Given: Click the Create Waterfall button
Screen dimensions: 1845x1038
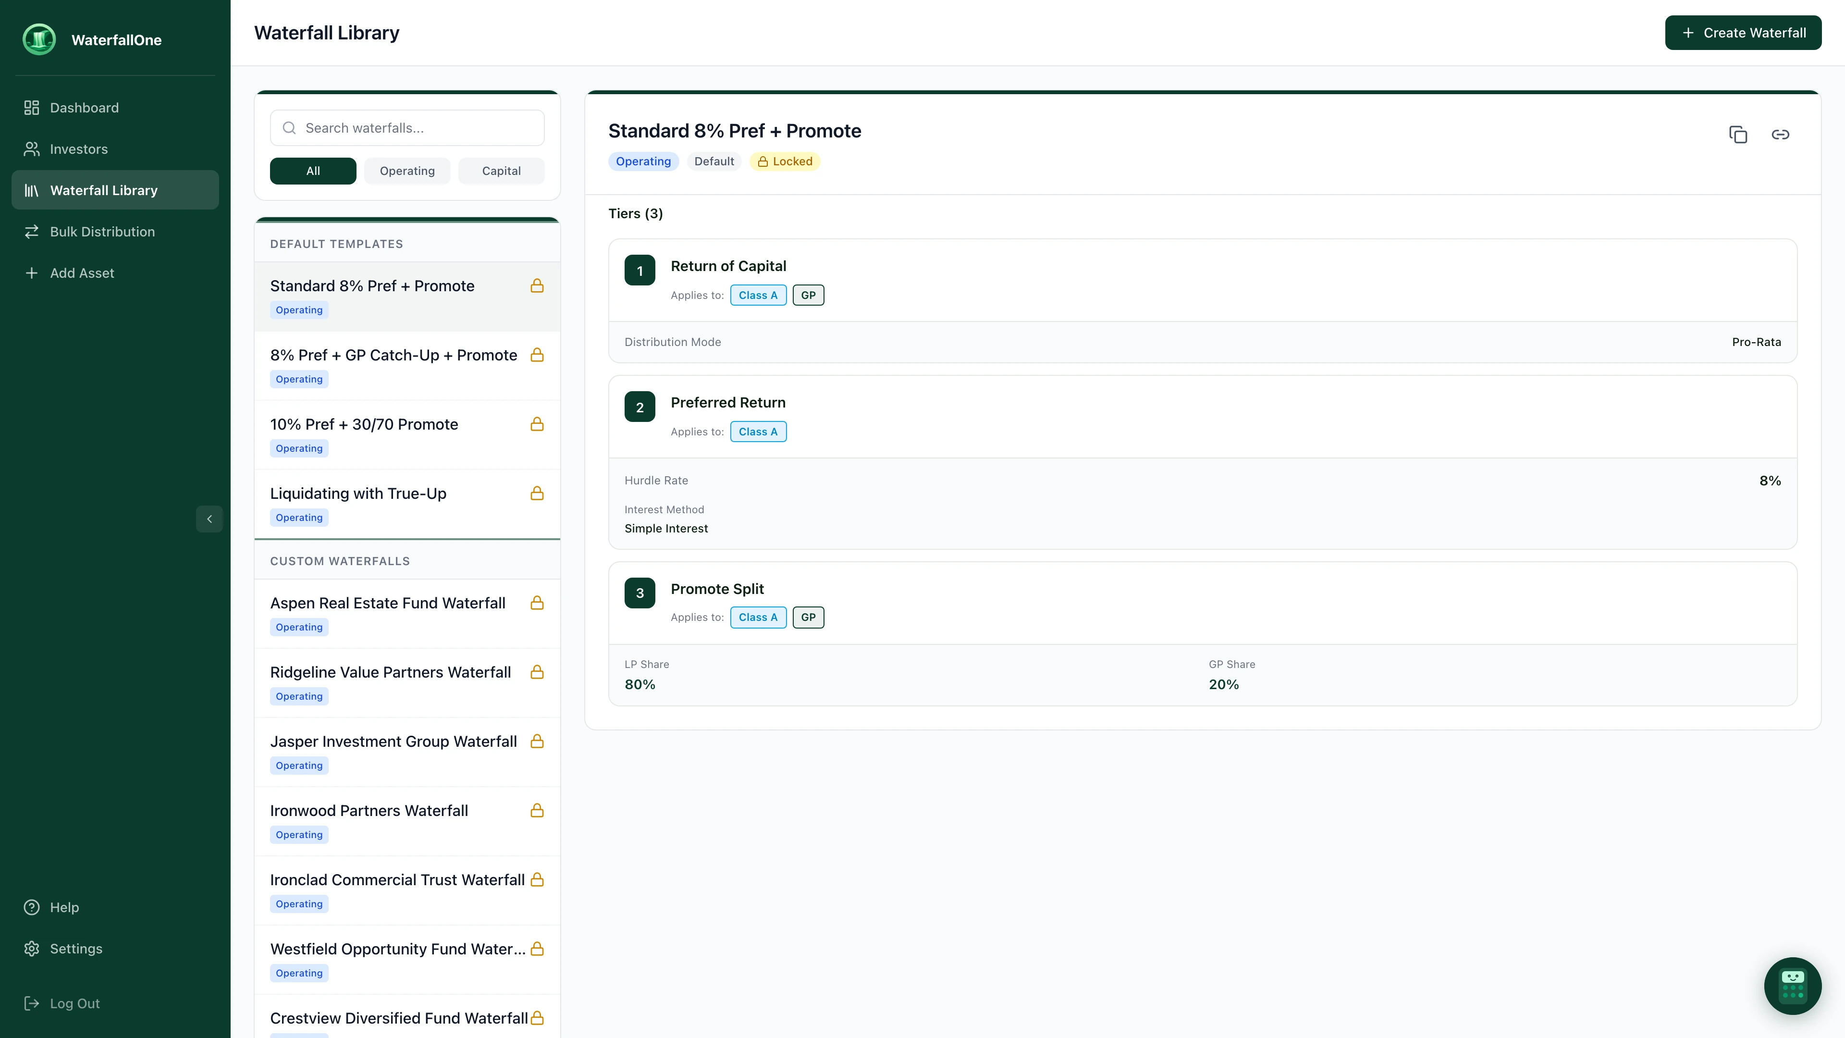Looking at the screenshot, I should tap(1743, 32).
